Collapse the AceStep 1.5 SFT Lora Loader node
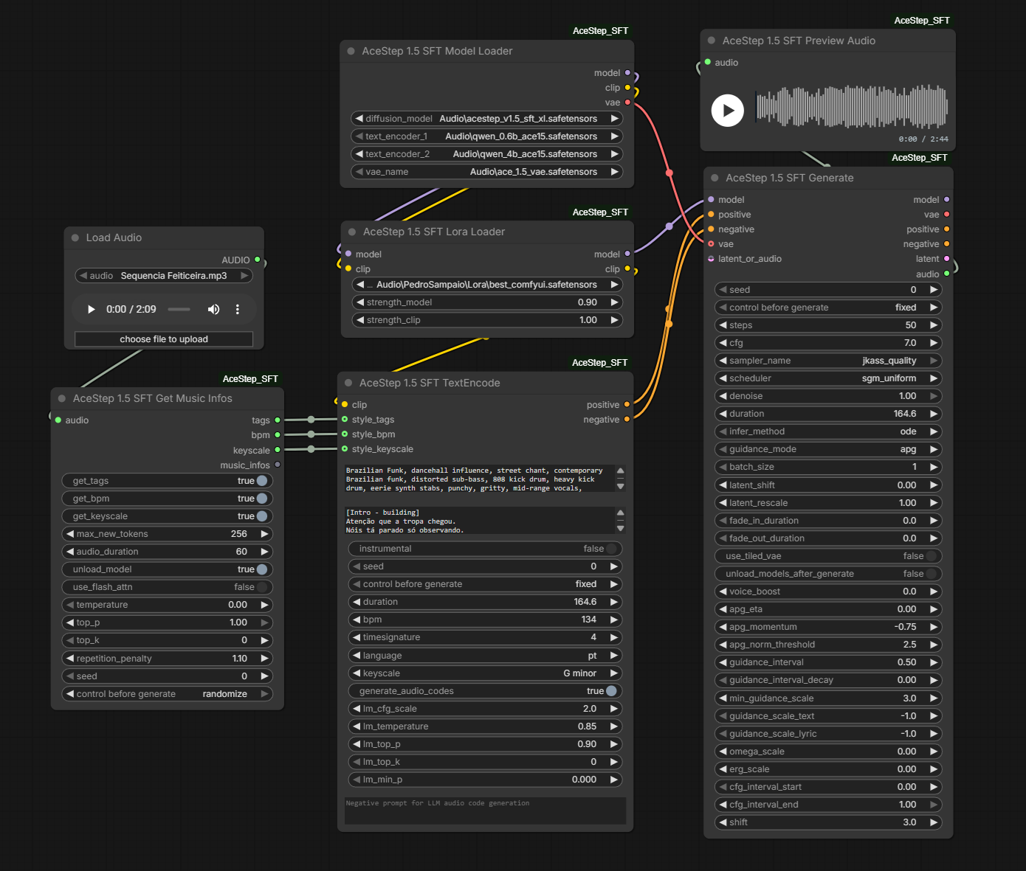This screenshot has width=1026, height=871. [x=352, y=232]
